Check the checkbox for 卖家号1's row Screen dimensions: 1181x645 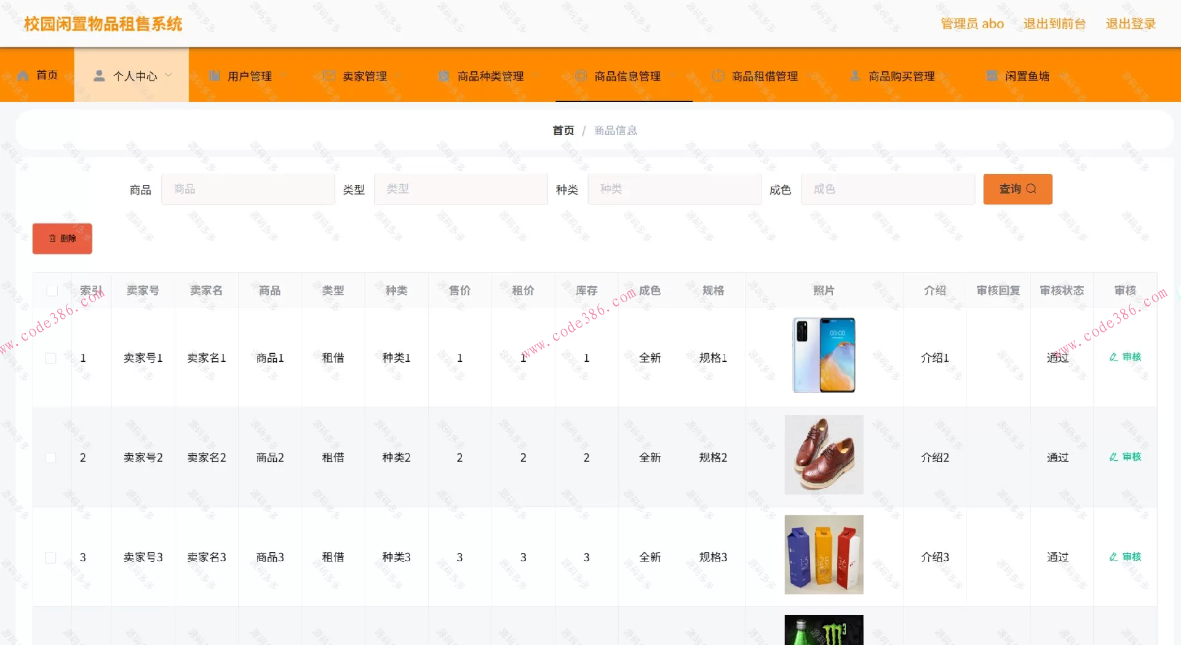pos(50,357)
